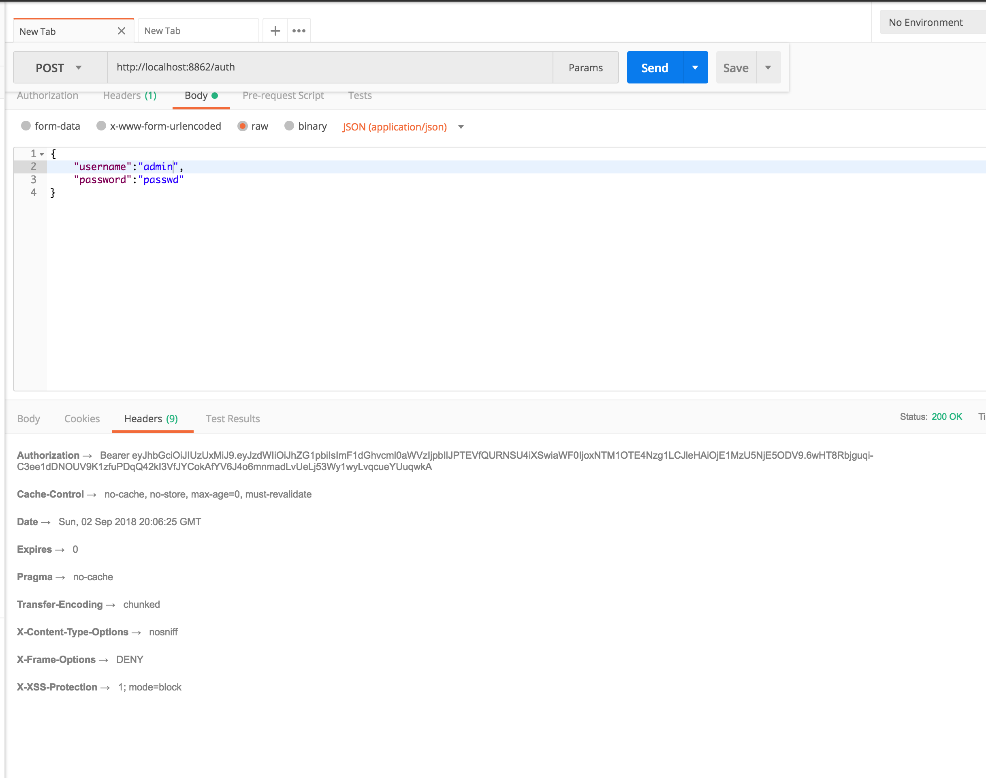Viewport: 986px width, 778px height.
Task: Click the Send button
Action: click(655, 67)
